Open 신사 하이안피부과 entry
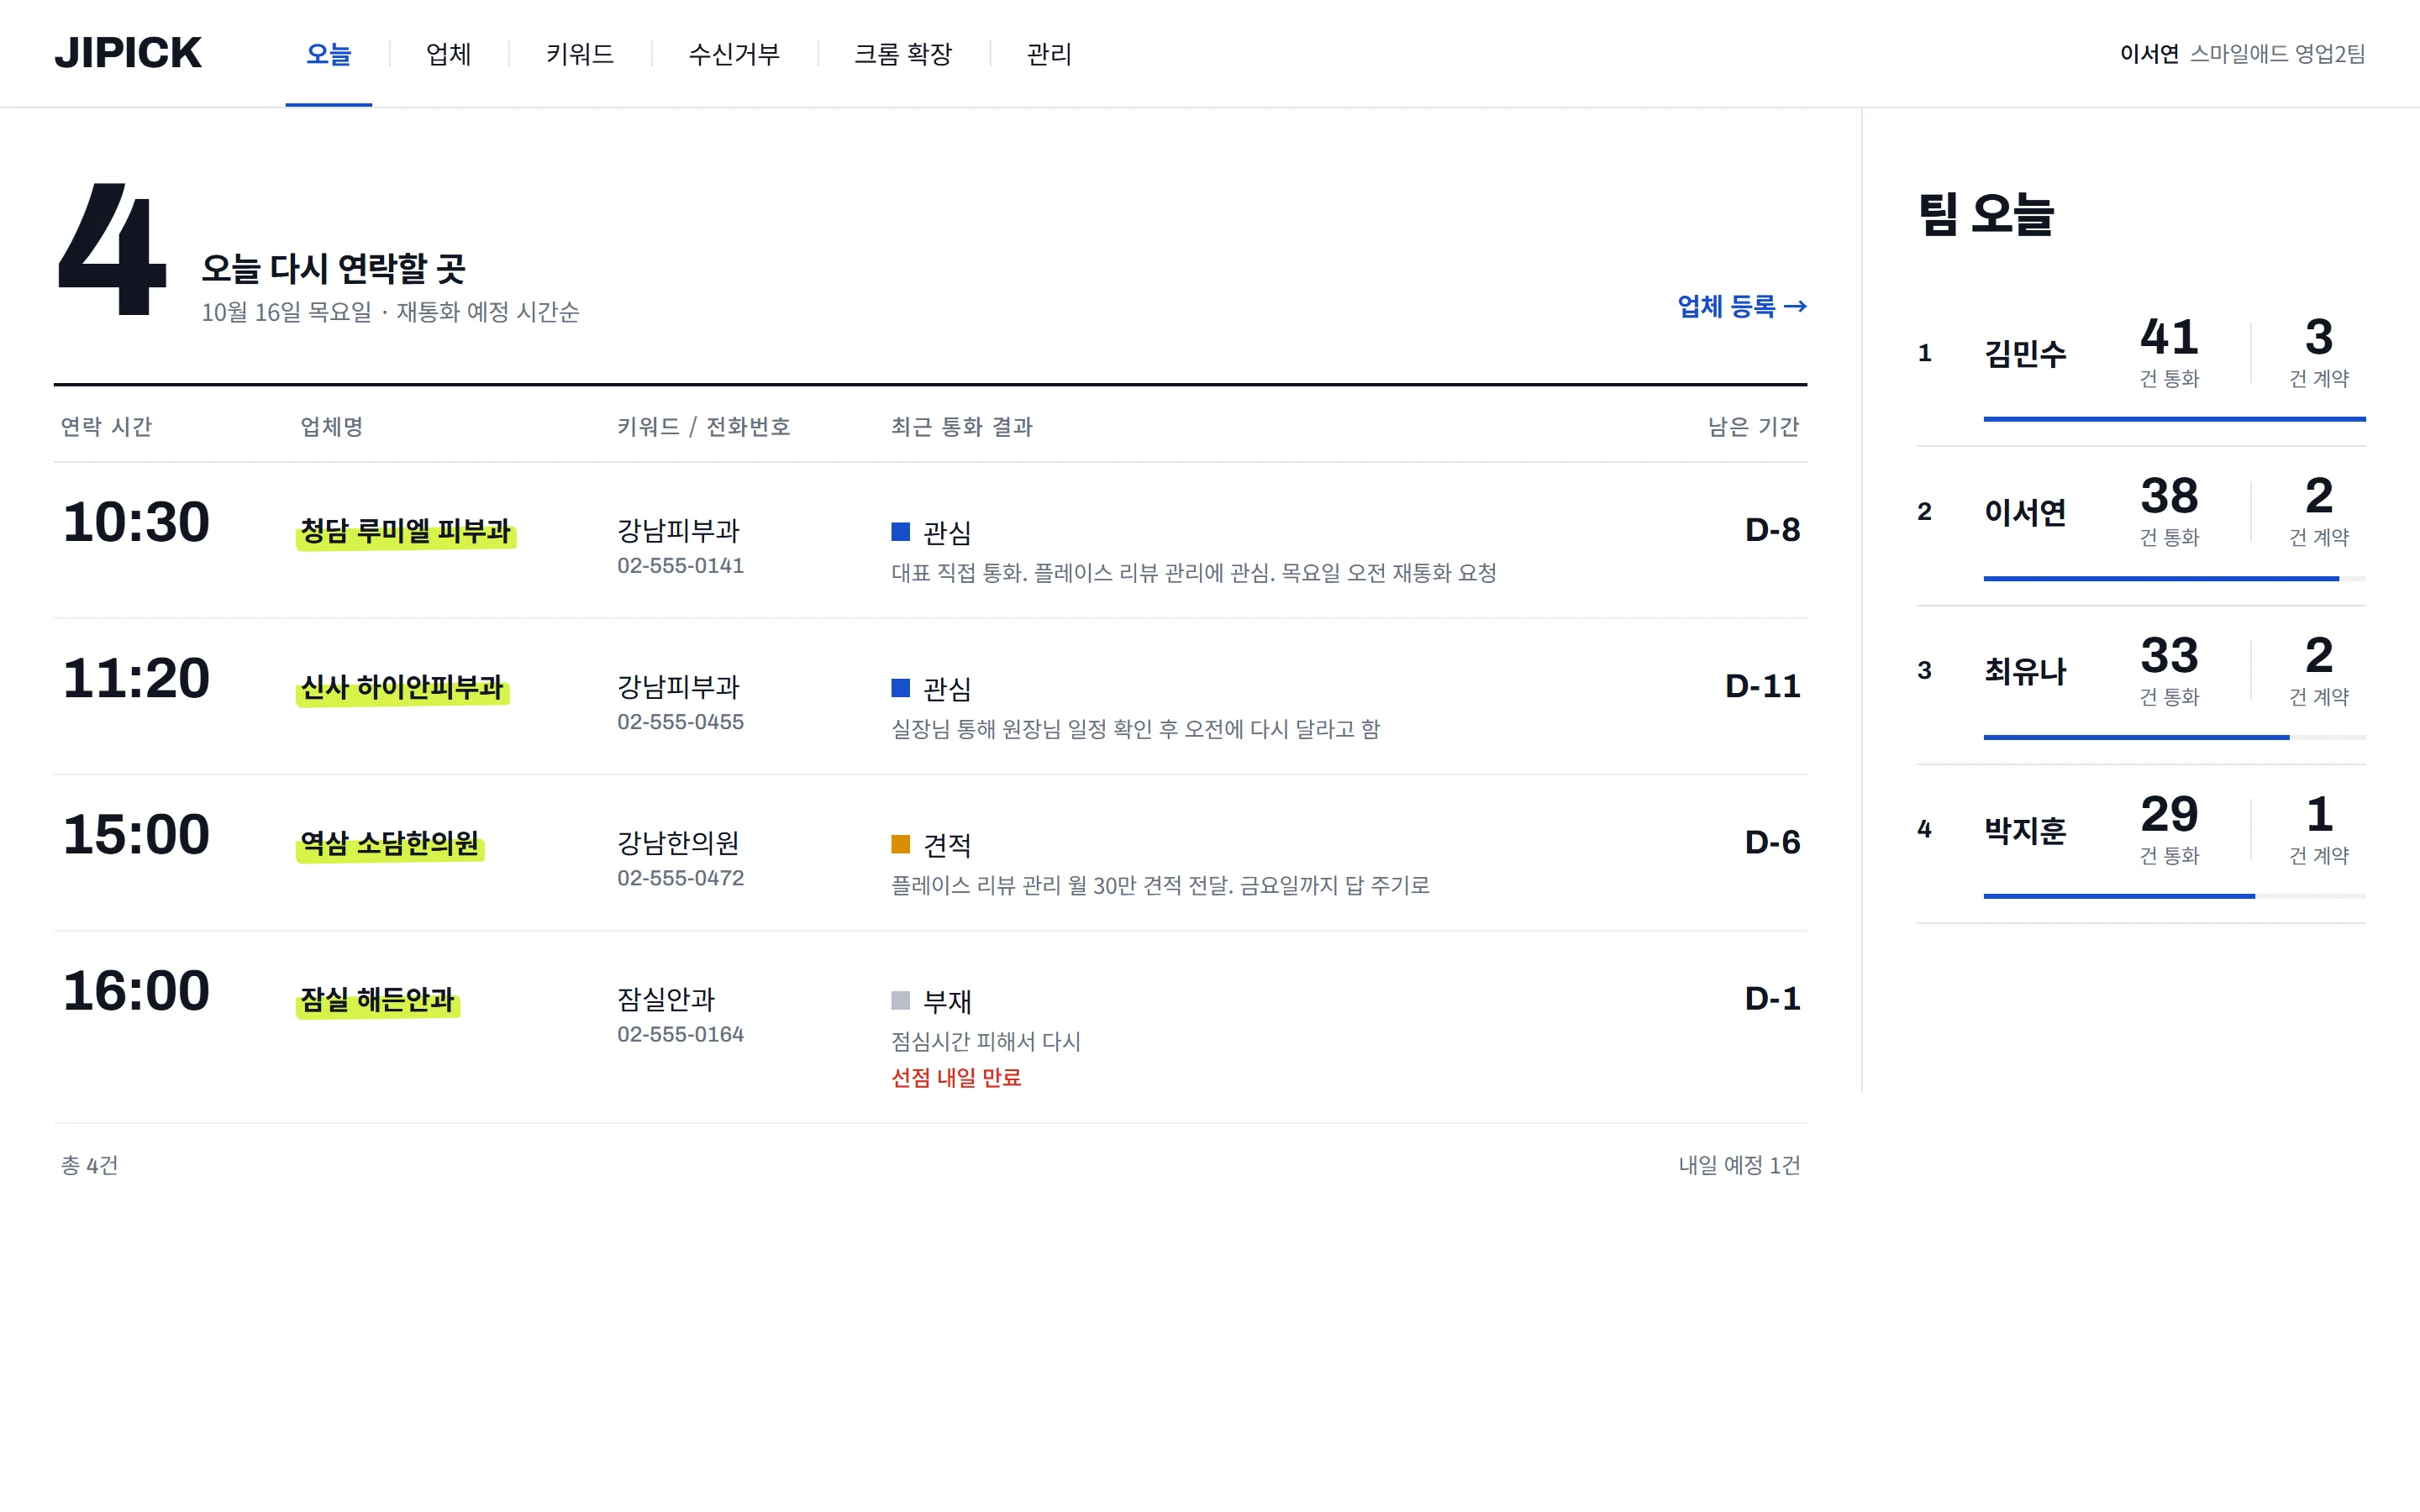 (402, 687)
